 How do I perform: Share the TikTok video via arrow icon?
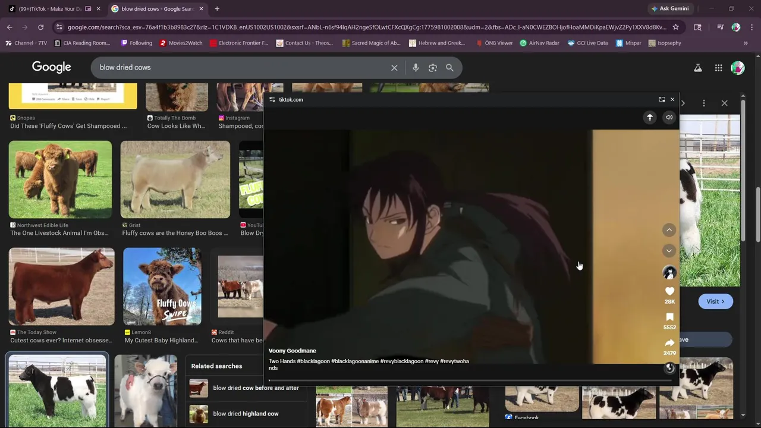pyautogui.click(x=669, y=343)
